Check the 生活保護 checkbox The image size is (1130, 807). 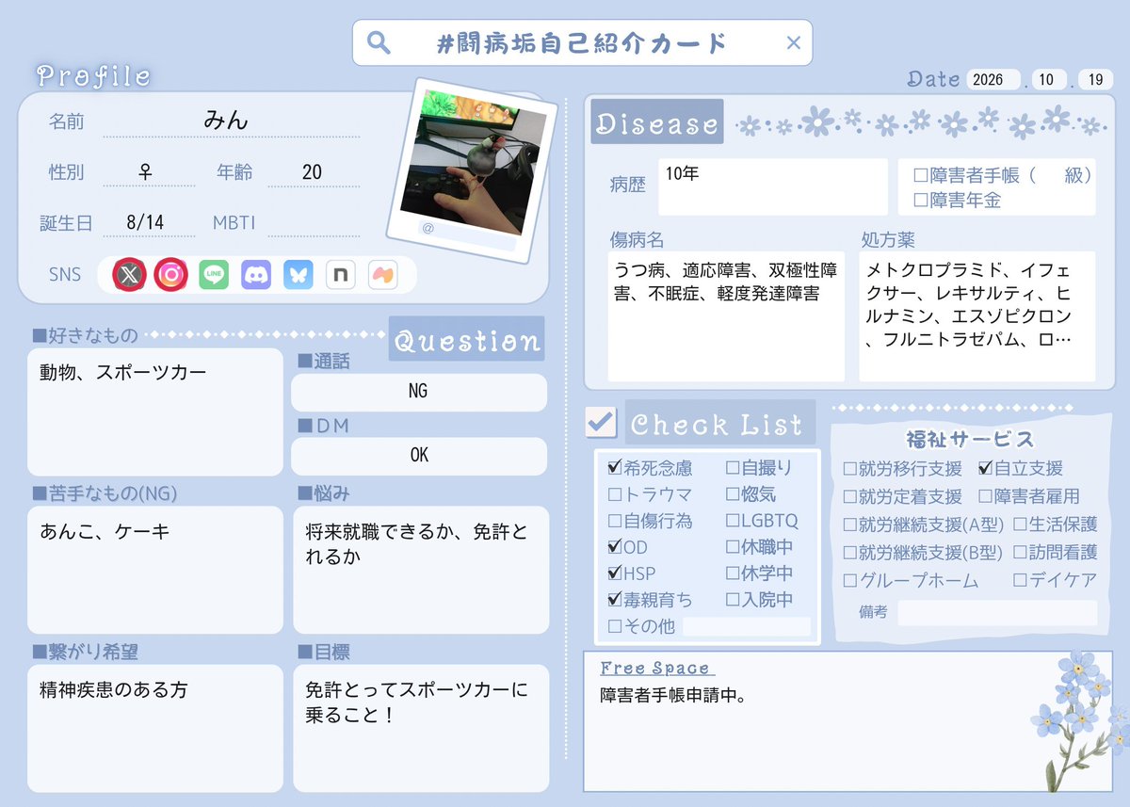(1020, 524)
